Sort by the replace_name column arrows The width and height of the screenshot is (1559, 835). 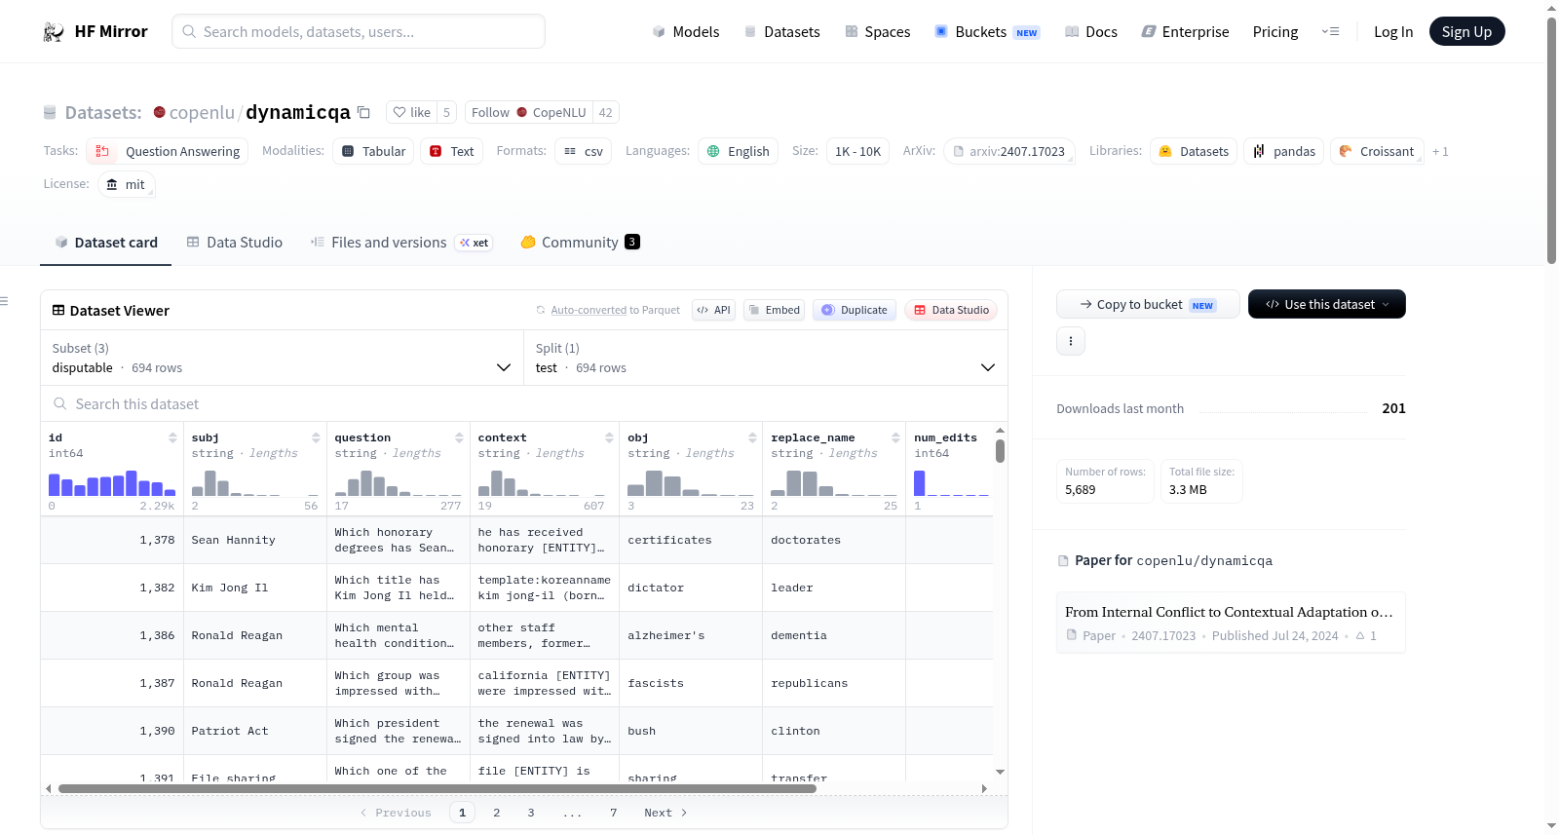pyautogui.click(x=895, y=437)
